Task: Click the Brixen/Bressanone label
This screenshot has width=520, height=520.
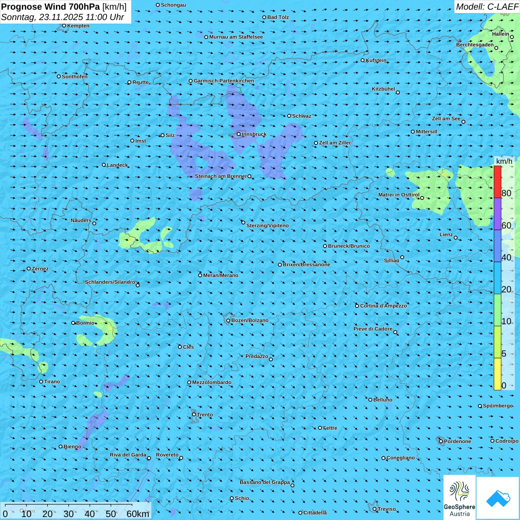Action: point(306,264)
